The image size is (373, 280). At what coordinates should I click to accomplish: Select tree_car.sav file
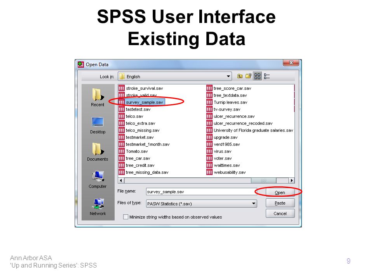tap(134, 158)
